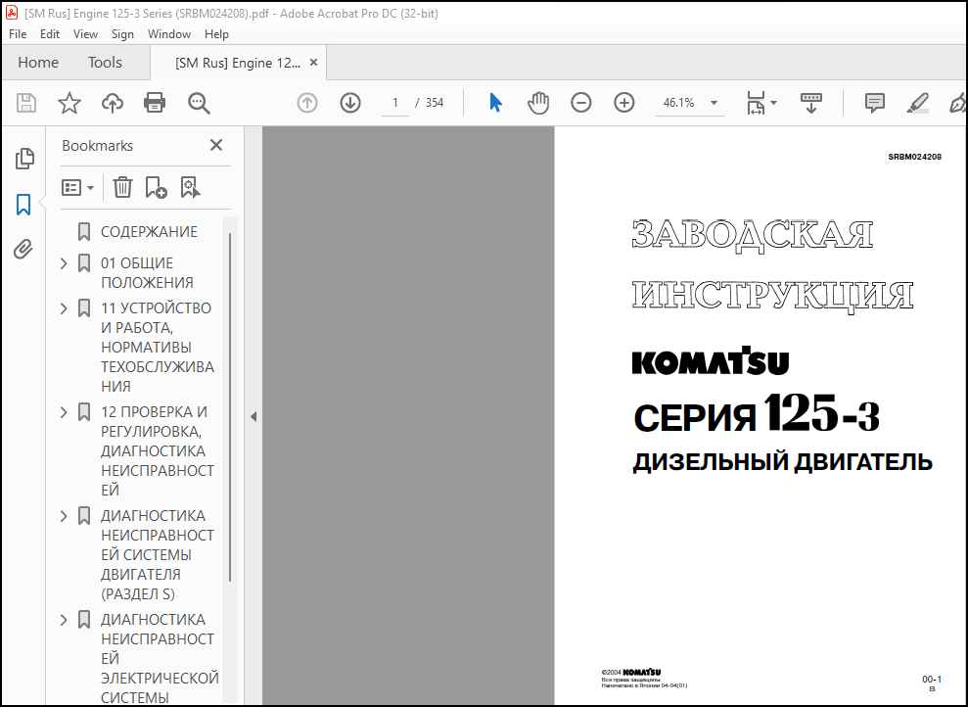
Task: Find the current bookmark icon
Action: 190,187
